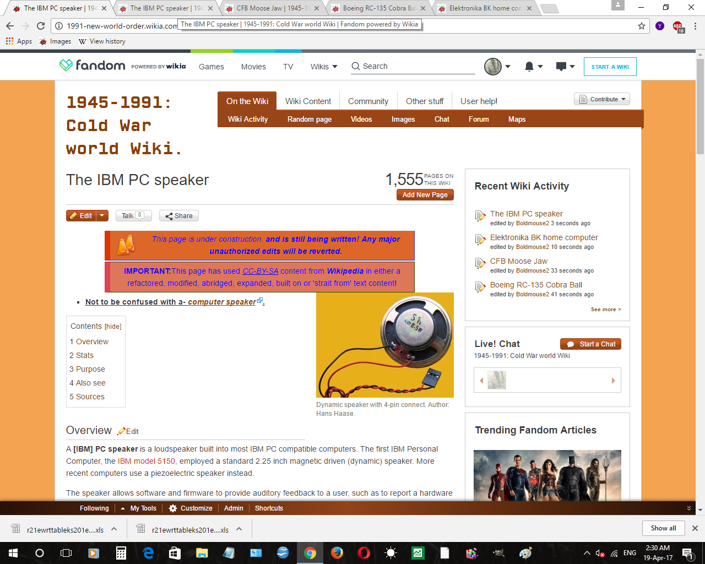
Task: Open the messages speech bubble icon
Action: 561,67
